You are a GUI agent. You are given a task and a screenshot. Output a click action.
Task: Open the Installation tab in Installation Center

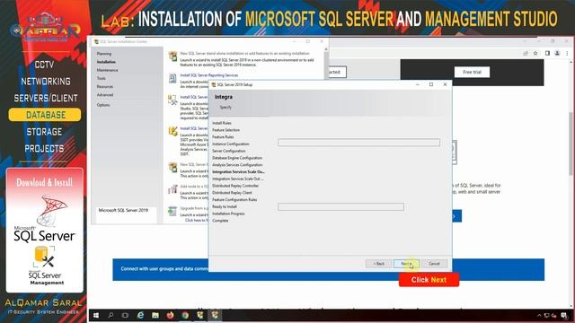click(106, 62)
